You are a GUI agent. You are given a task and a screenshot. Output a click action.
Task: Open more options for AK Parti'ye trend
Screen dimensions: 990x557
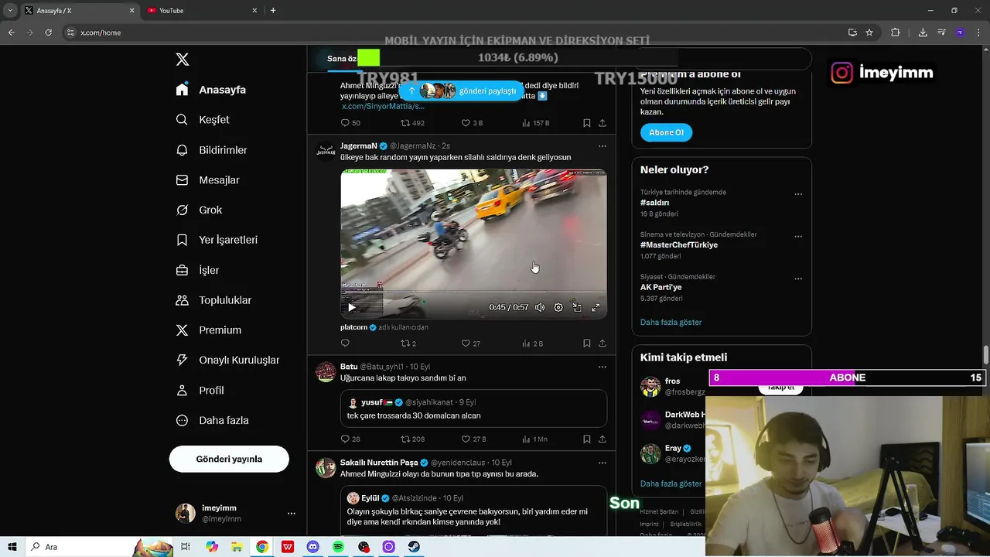798,278
